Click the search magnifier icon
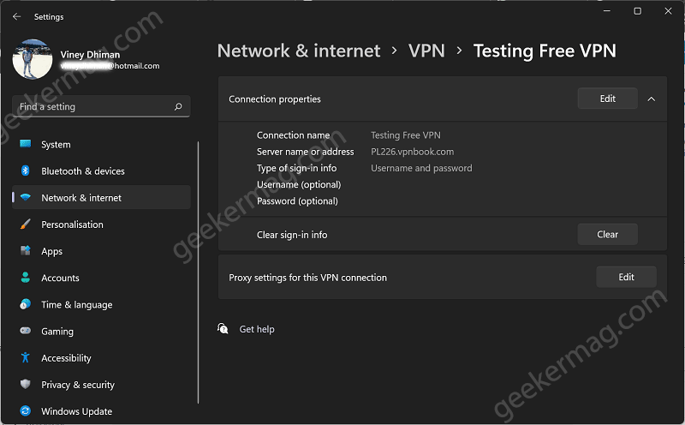The width and height of the screenshot is (685, 425). (178, 106)
